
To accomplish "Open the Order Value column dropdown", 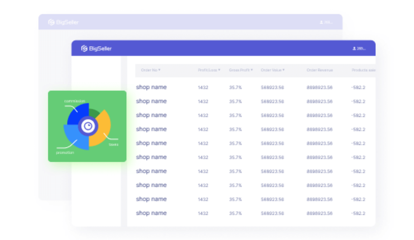I will pos(283,70).
